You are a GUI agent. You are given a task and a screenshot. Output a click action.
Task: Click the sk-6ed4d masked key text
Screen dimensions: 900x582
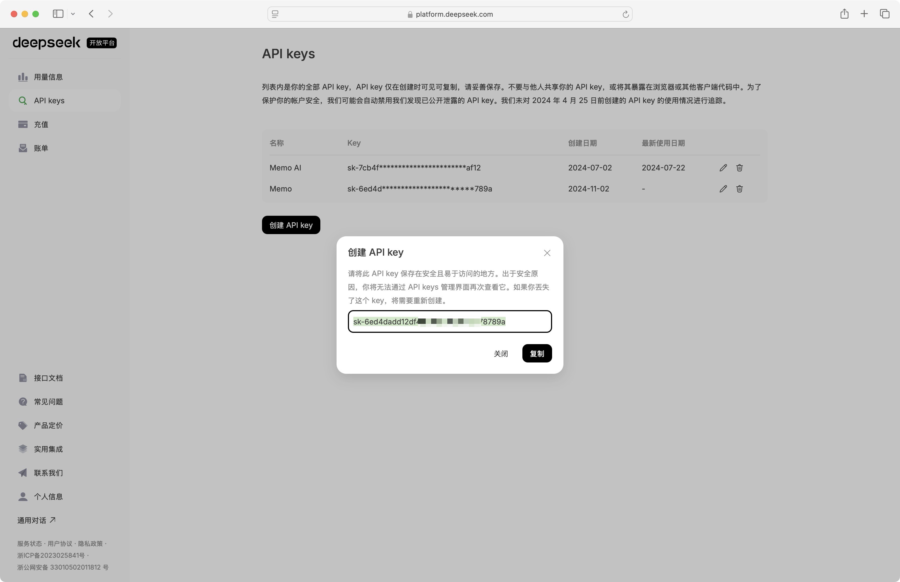tap(419, 189)
